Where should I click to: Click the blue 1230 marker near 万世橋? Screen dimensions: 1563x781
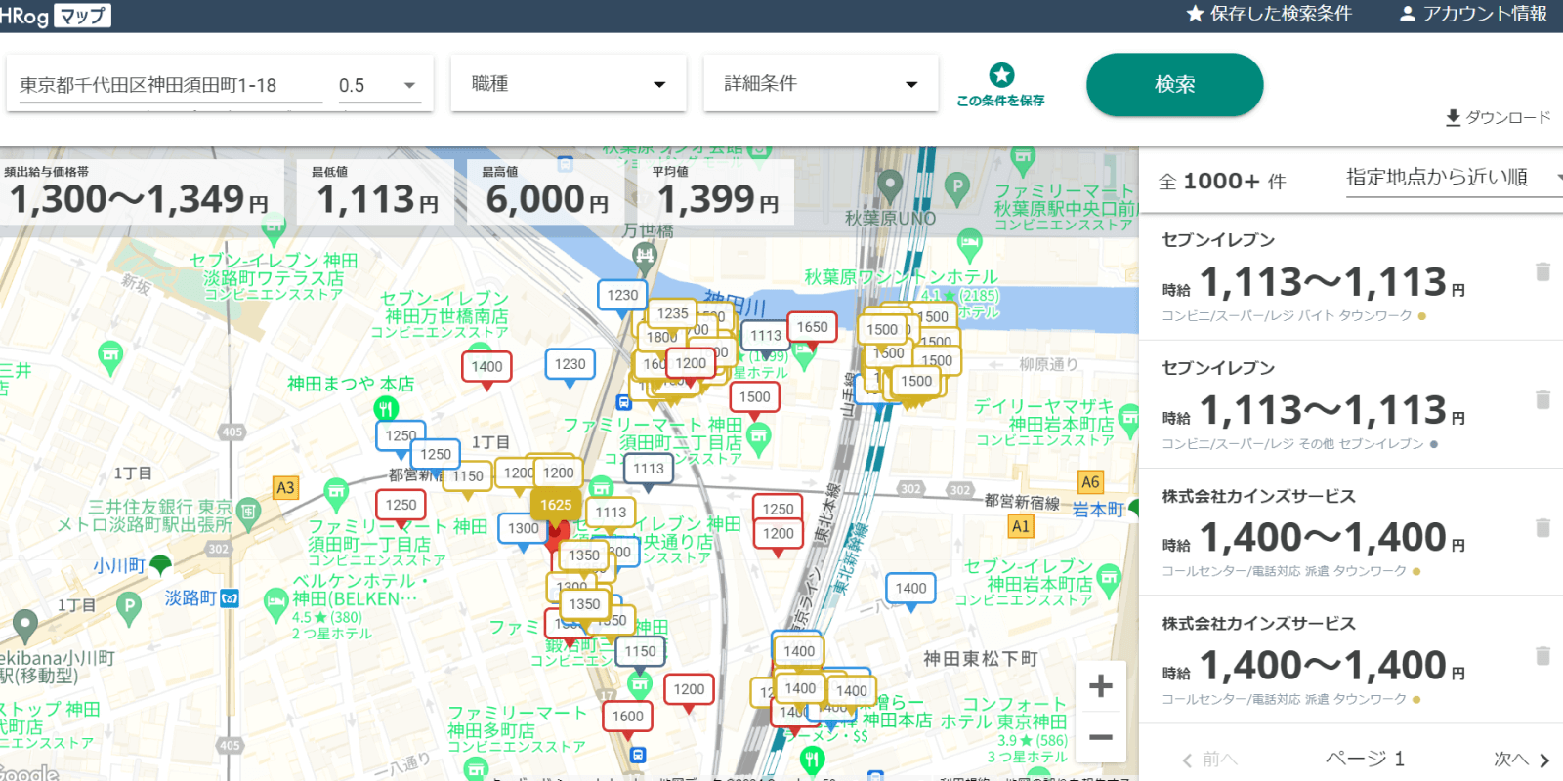pyautogui.click(x=622, y=296)
